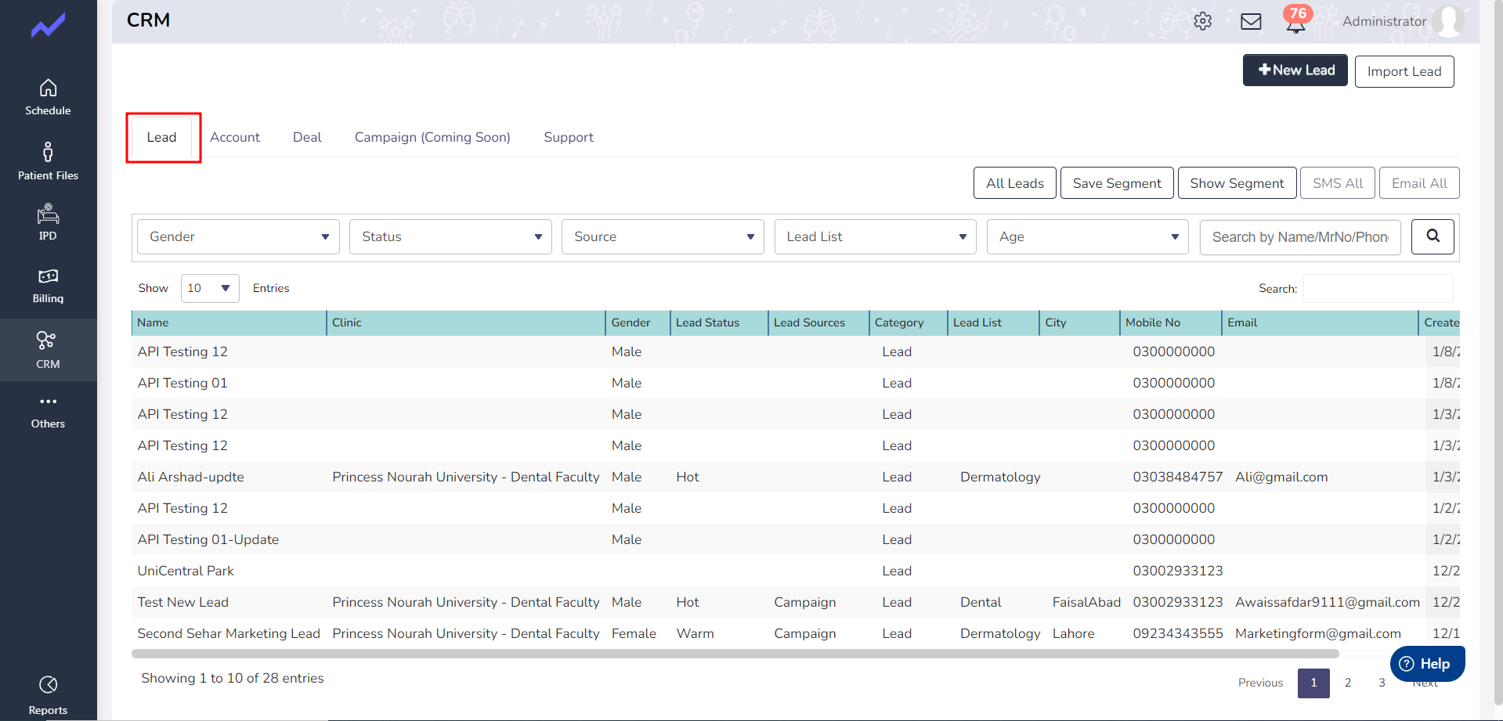
Task: Sort table by City column header
Action: coord(1079,323)
